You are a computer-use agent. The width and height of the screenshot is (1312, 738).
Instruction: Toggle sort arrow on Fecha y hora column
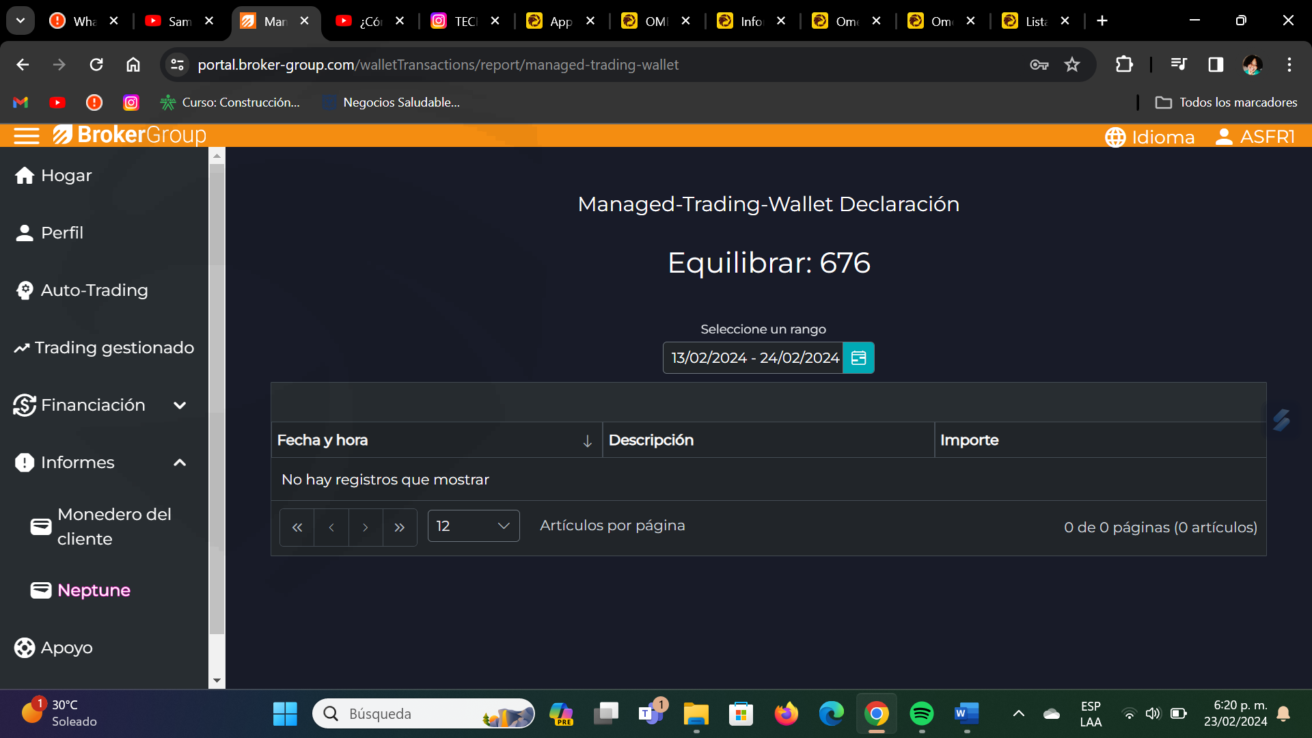pos(587,441)
